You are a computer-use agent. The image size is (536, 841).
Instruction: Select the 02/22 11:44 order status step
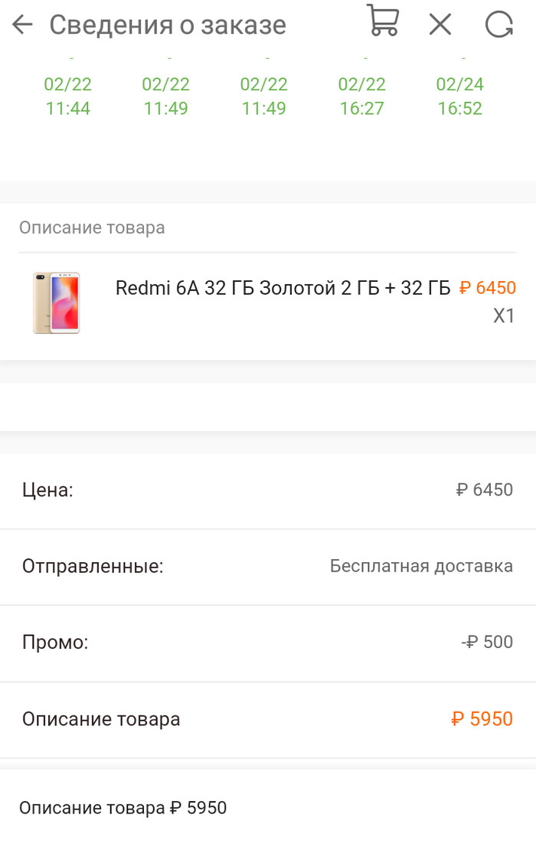[68, 97]
